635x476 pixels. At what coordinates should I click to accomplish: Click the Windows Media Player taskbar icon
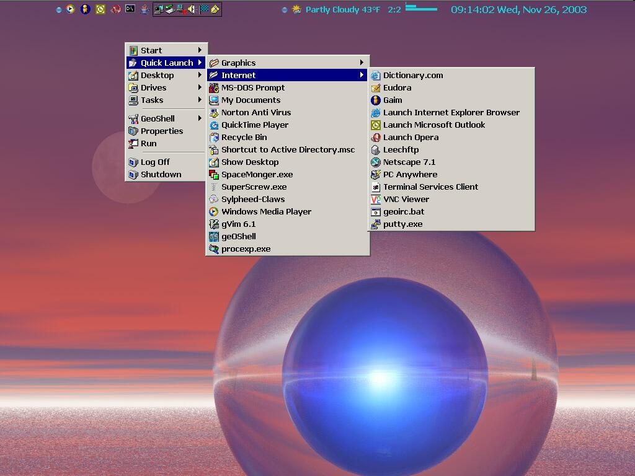(x=69, y=9)
